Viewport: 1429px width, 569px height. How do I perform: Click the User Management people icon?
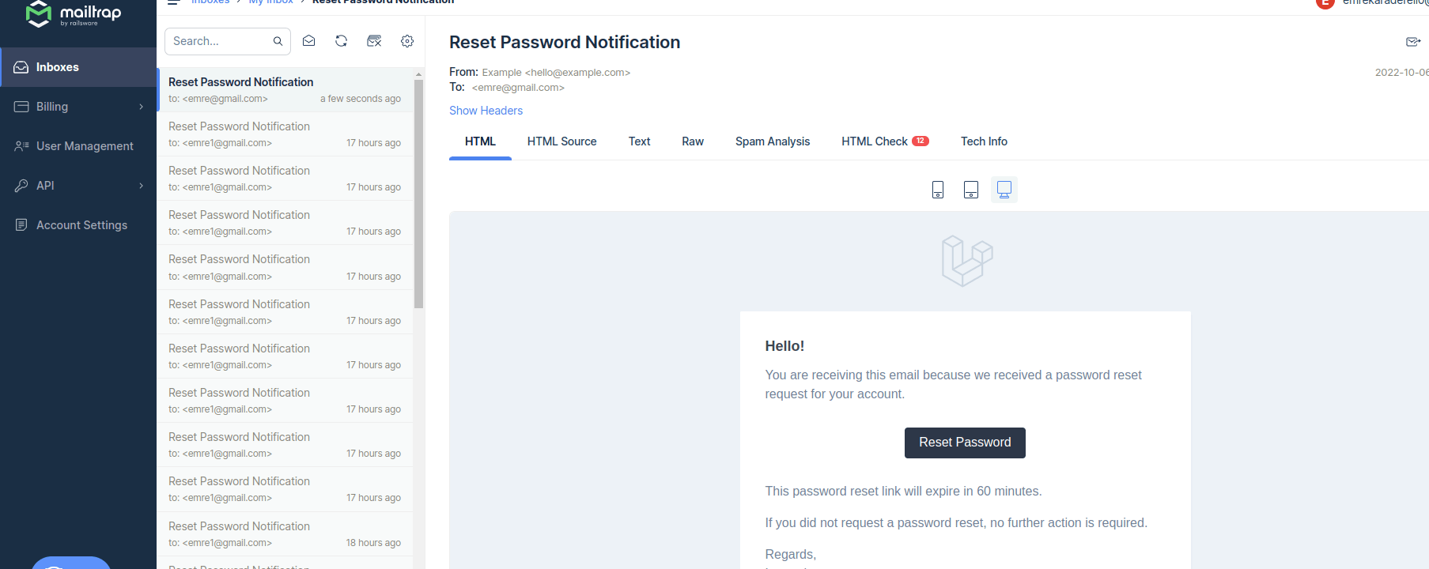pos(21,146)
